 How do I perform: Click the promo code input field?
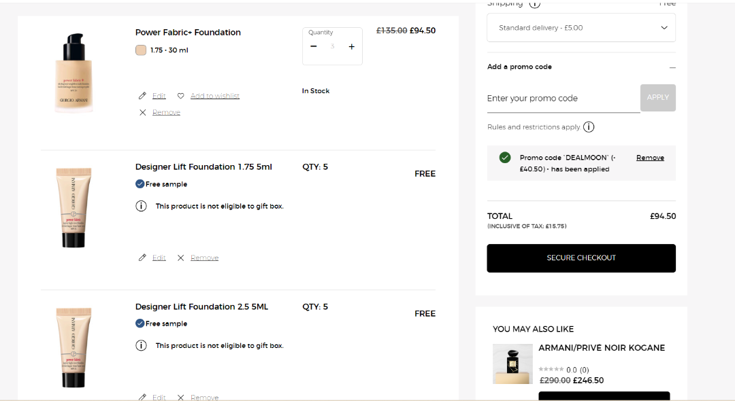(563, 99)
